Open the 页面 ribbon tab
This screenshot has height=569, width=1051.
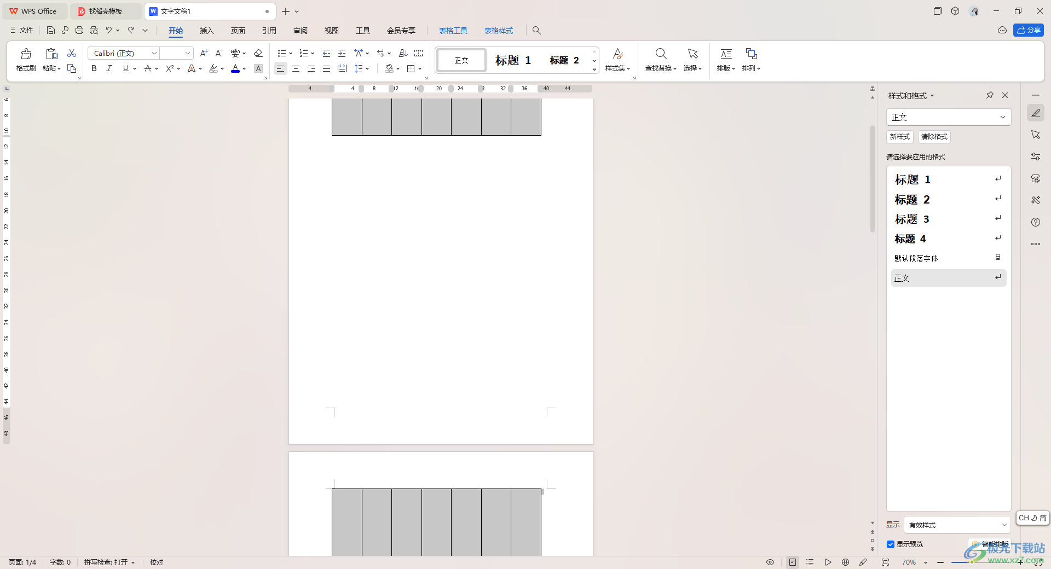238,31
